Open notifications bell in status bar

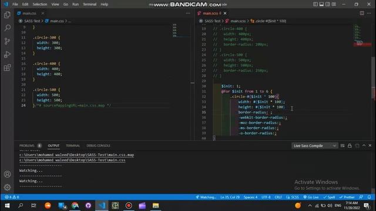pyautogui.click(x=370, y=197)
